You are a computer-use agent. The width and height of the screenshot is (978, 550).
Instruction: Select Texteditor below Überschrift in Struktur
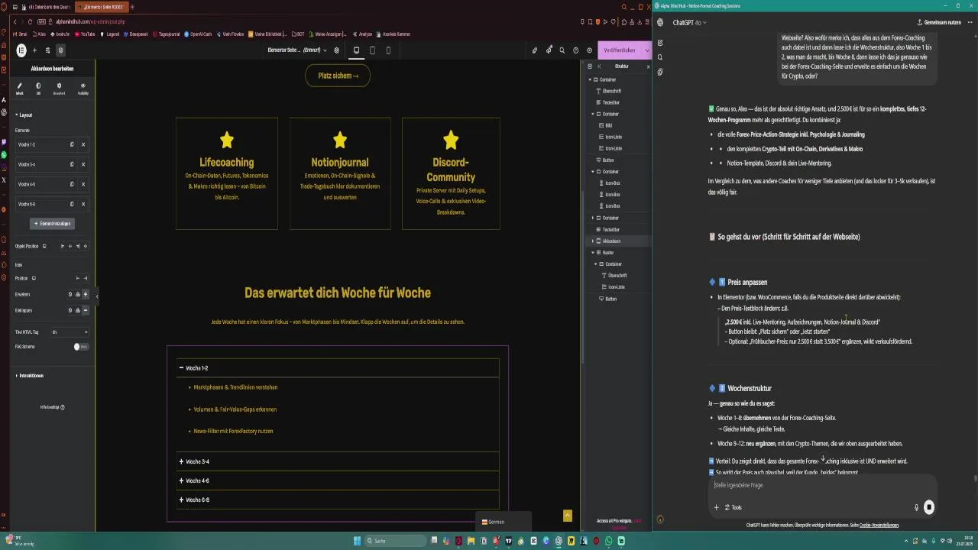click(x=610, y=102)
